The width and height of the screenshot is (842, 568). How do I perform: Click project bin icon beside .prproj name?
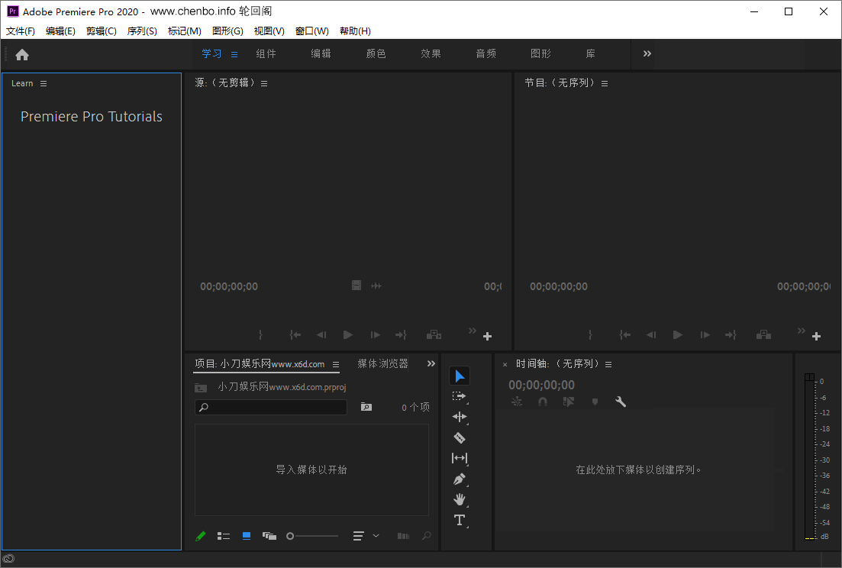click(x=201, y=387)
